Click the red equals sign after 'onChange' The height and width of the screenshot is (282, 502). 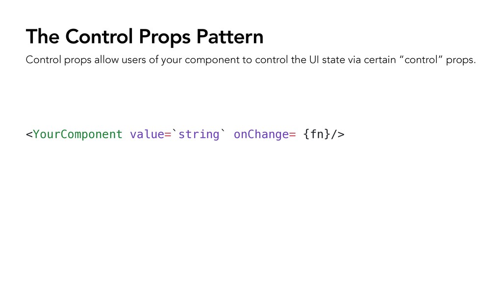point(292,135)
